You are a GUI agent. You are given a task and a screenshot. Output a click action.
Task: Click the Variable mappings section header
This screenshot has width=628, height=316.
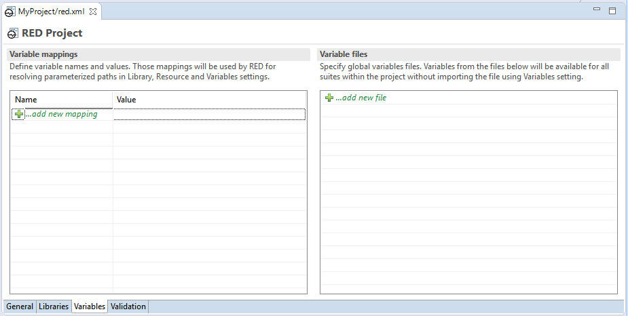click(159, 54)
